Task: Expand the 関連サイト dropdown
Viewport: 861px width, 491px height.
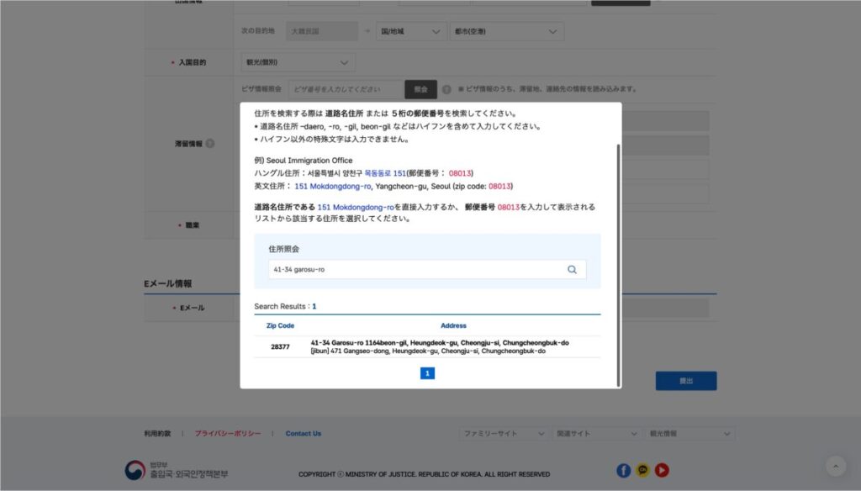Action: pyautogui.click(x=596, y=432)
